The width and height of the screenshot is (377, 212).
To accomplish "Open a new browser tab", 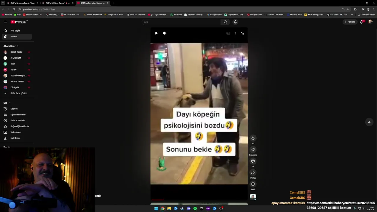I will tap(113, 3).
